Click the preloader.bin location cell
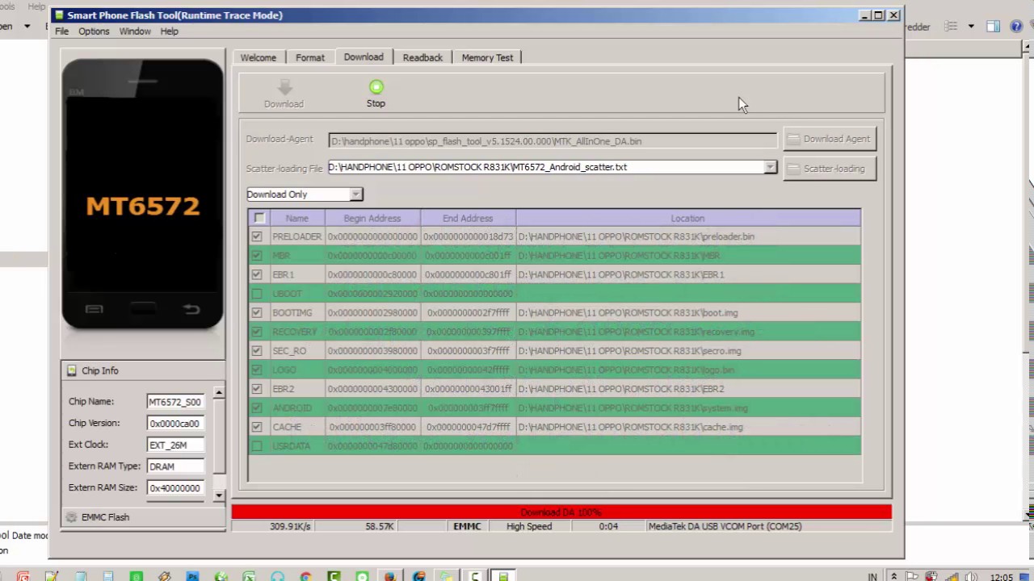This screenshot has width=1034, height=581. [688, 236]
